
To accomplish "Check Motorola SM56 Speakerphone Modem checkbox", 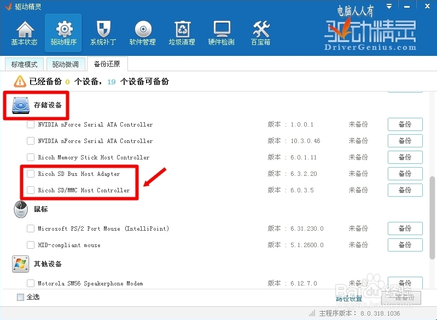I will (31, 283).
